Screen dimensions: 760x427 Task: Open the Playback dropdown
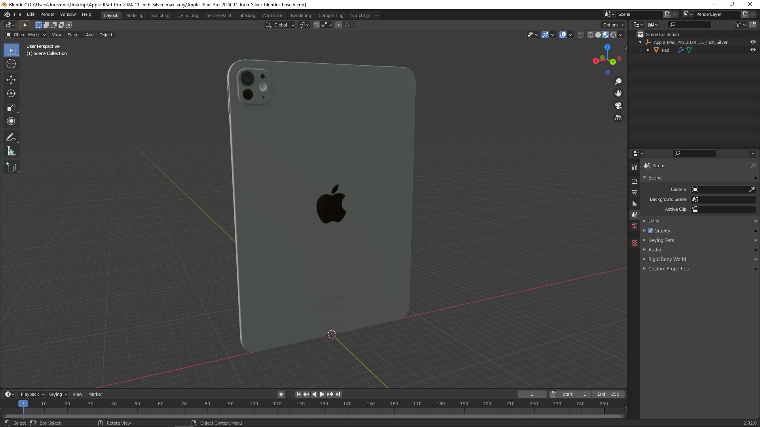pyautogui.click(x=32, y=394)
